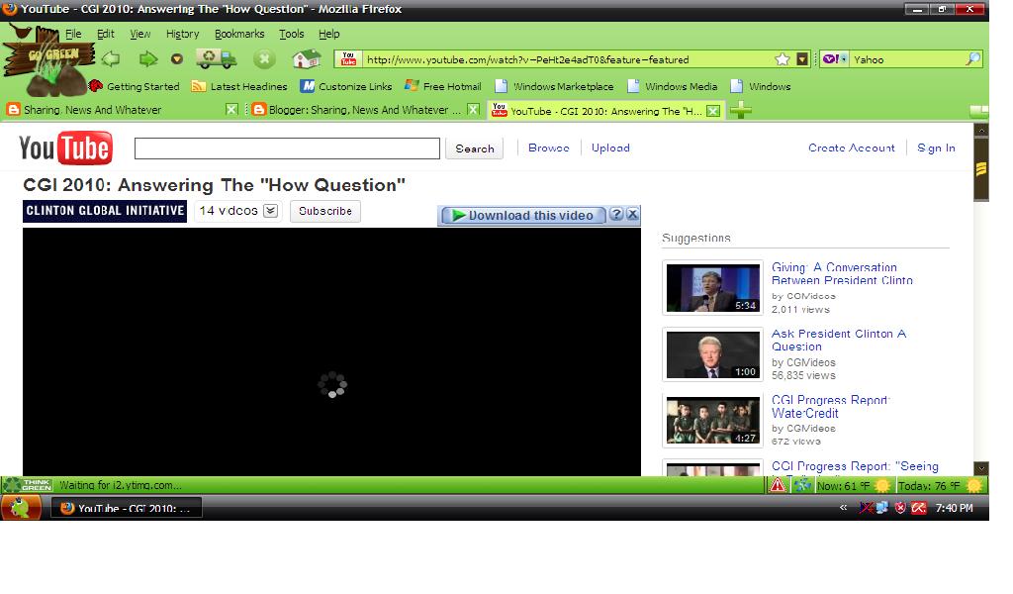Screen dimensions: 1013x594
Task: Subscribe to the channel
Action: click(x=324, y=211)
